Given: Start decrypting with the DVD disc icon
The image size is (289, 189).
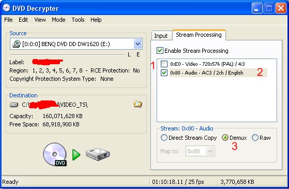Looking at the screenshot, I should point(55,154).
